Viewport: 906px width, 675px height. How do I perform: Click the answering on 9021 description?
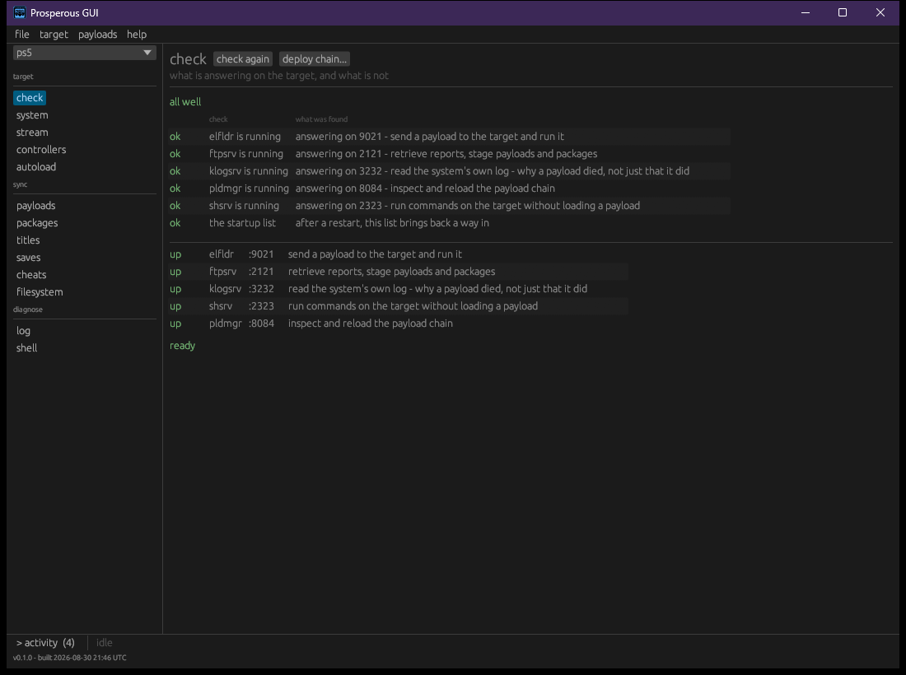point(429,137)
